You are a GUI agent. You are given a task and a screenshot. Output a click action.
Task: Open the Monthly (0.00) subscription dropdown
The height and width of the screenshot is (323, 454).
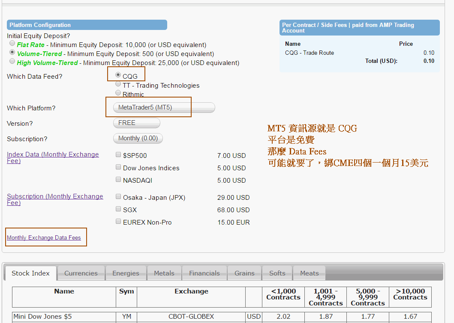(138, 138)
